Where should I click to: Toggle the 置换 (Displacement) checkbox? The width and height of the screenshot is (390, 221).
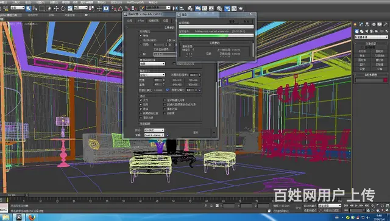click(x=141, y=109)
